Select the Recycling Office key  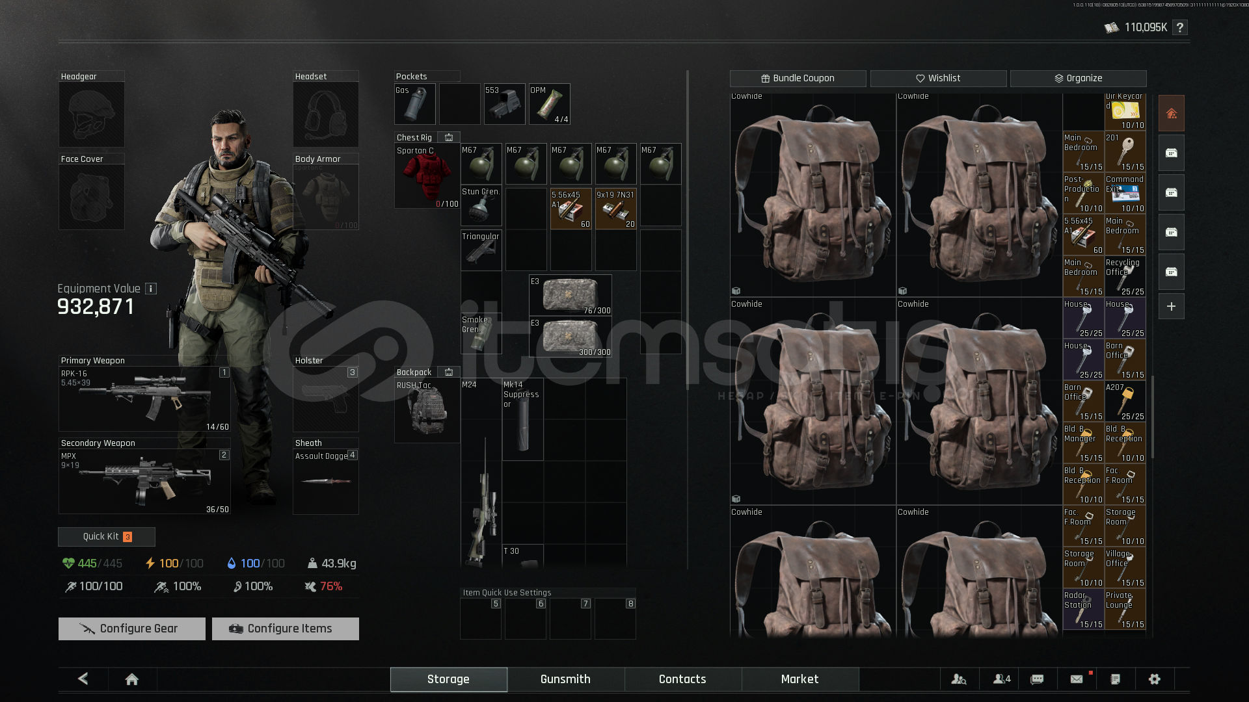click(1125, 276)
